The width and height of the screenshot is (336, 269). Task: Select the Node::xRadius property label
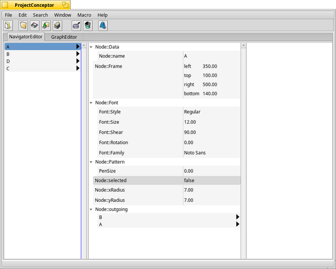click(110, 190)
